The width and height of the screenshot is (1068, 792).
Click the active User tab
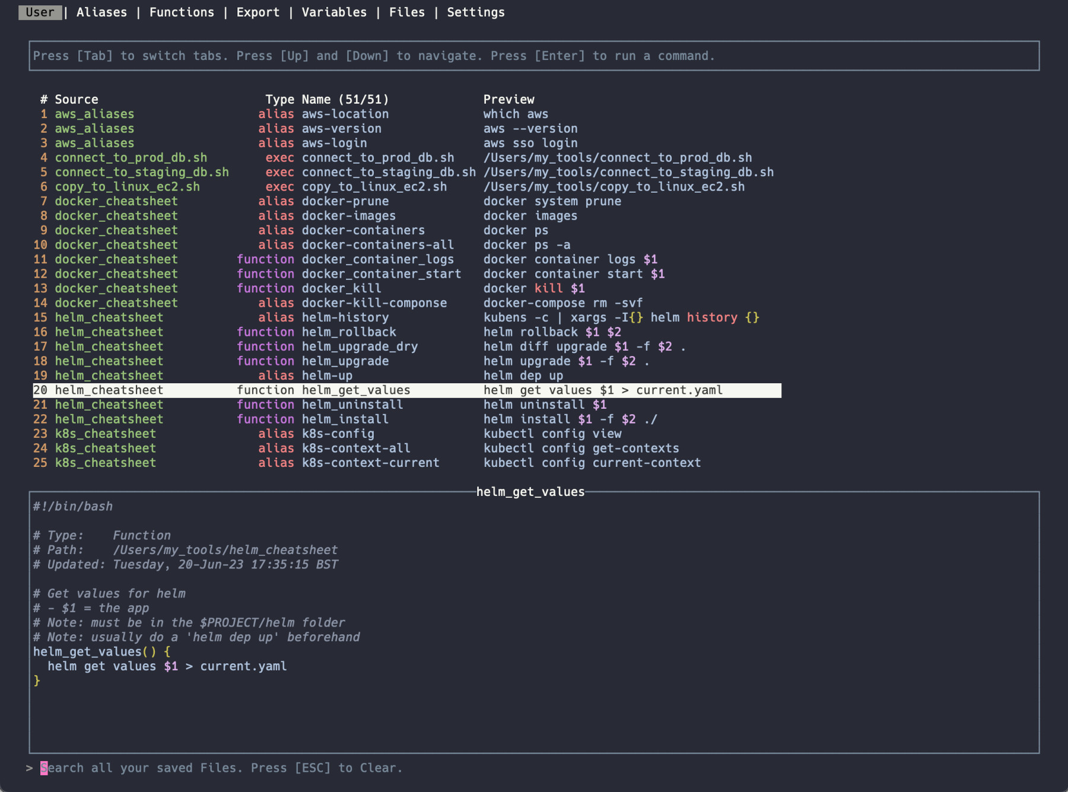point(40,12)
